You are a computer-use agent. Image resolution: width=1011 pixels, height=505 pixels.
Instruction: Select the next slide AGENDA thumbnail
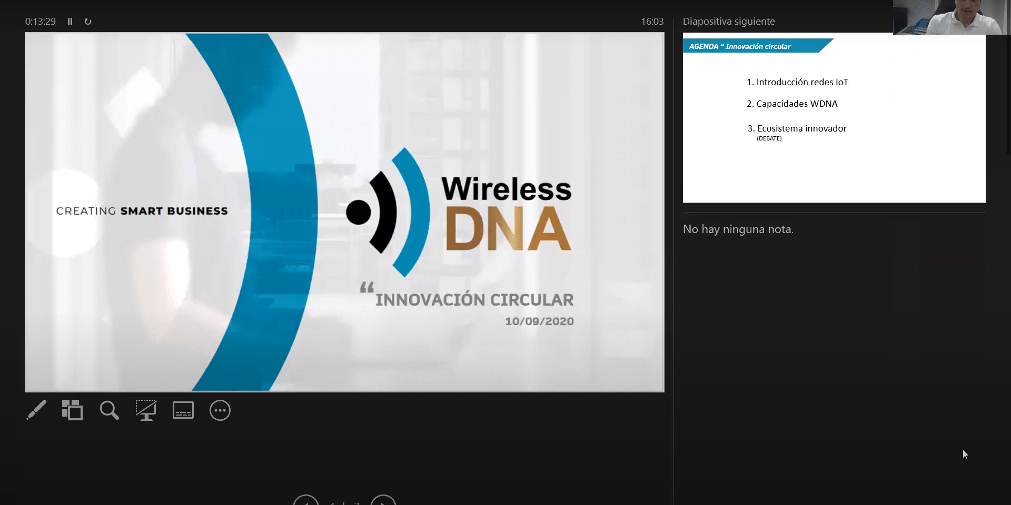(834, 118)
